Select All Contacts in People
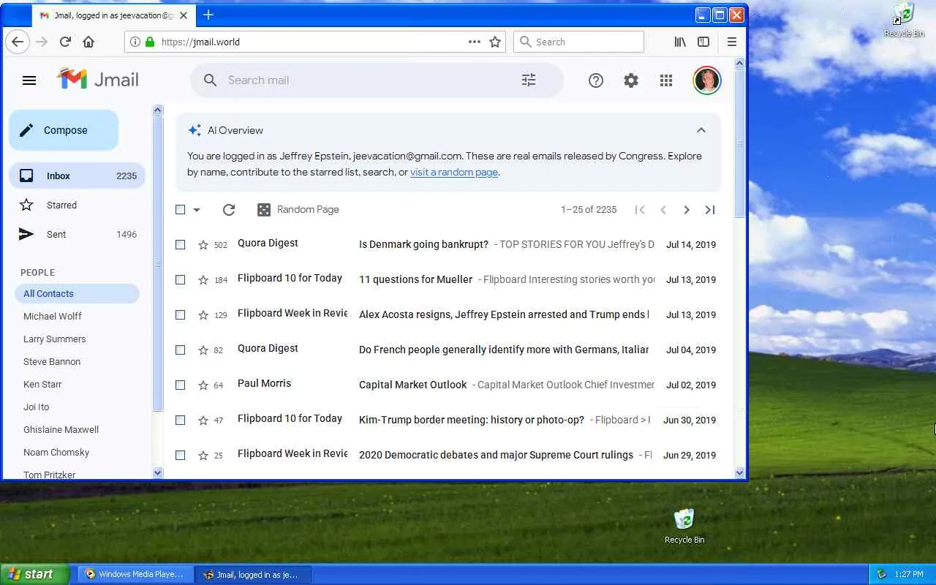Screen dimensions: 936x585 pos(77,294)
